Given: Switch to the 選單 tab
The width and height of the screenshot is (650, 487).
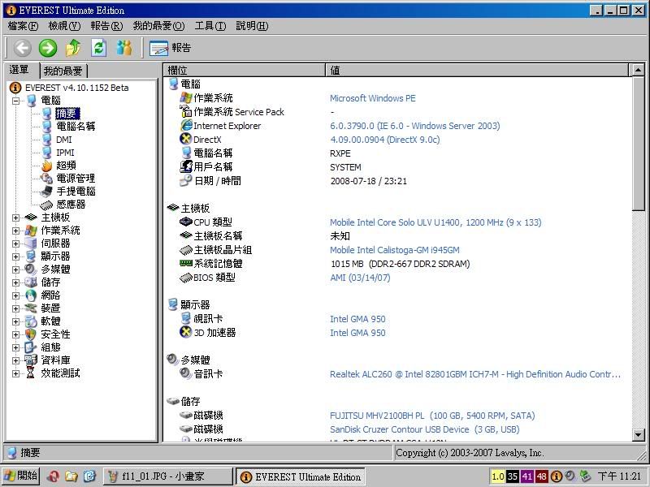Looking at the screenshot, I should pyautogui.click(x=21, y=70).
